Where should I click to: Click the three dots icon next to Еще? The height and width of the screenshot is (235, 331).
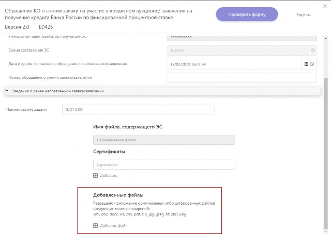tap(308, 15)
